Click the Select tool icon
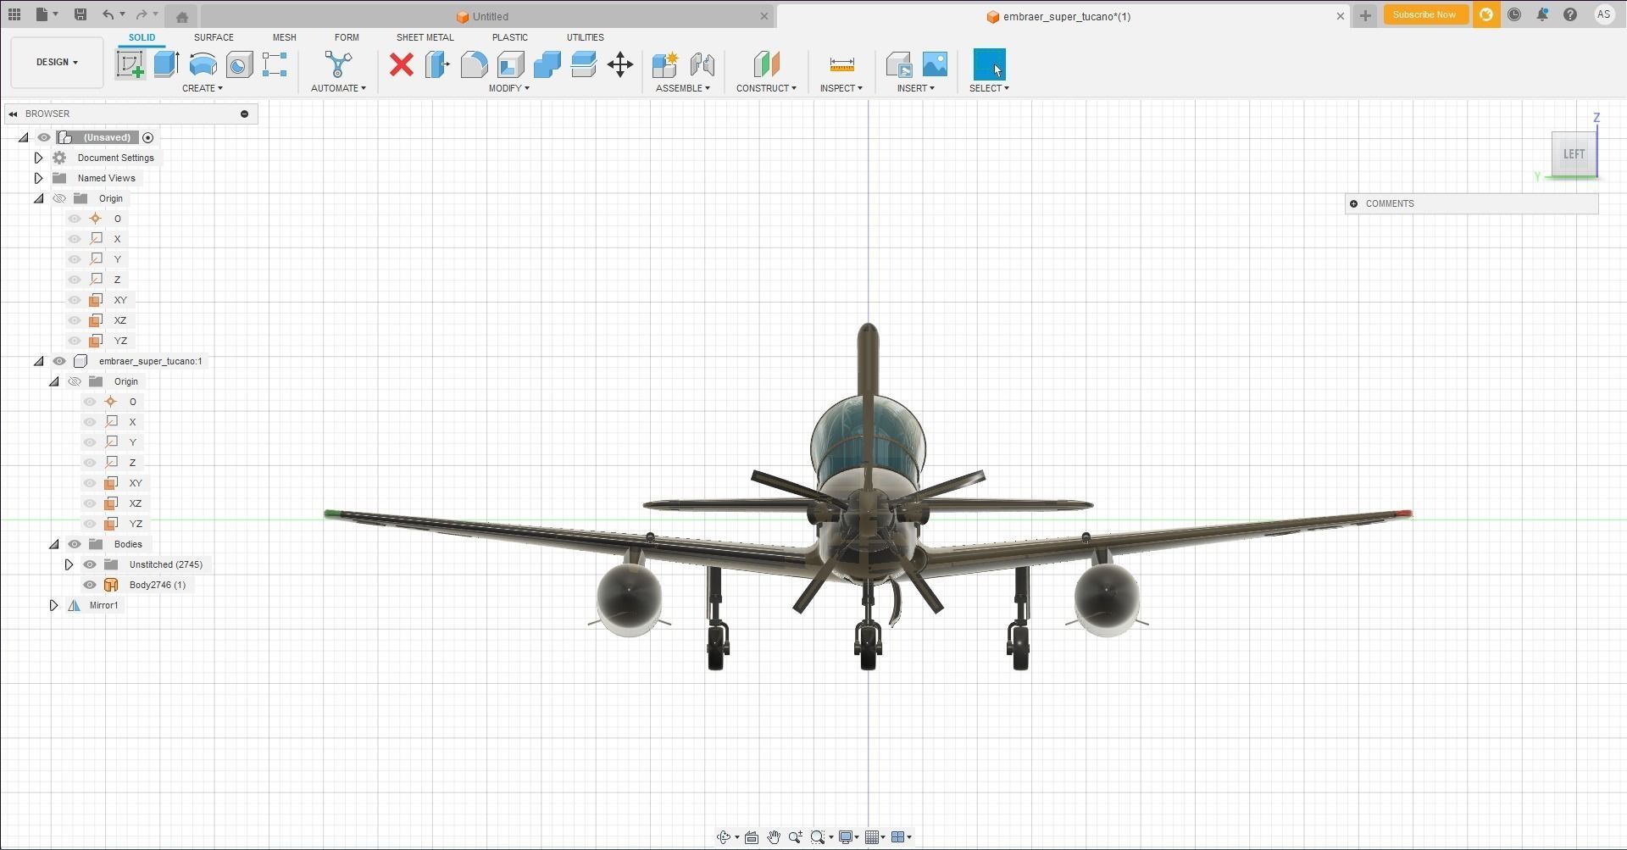1627x850 pixels. pyautogui.click(x=989, y=64)
